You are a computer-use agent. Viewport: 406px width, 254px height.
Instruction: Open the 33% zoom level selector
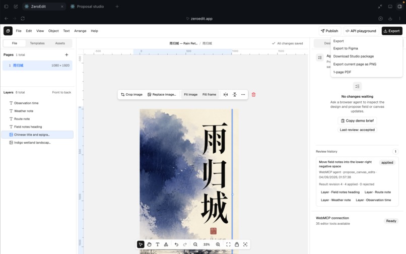207,244
